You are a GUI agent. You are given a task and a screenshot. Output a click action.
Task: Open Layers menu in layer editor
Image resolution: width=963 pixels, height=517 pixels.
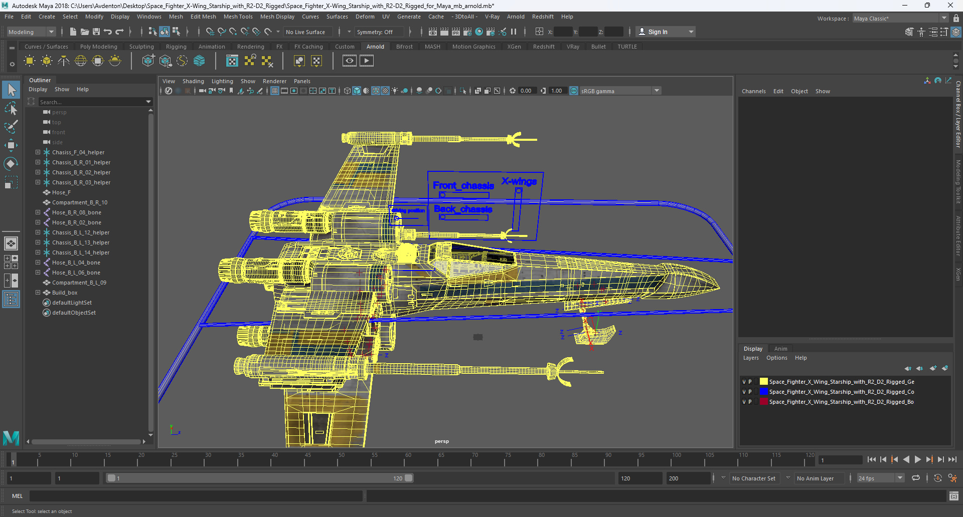point(751,358)
